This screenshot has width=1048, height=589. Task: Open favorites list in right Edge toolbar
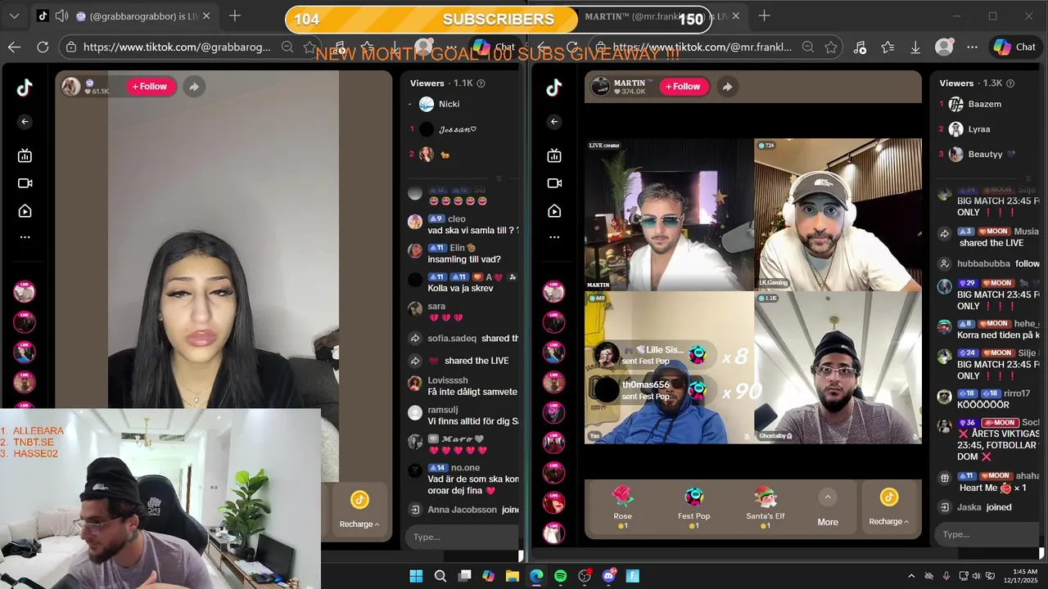(x=888, y=47)
